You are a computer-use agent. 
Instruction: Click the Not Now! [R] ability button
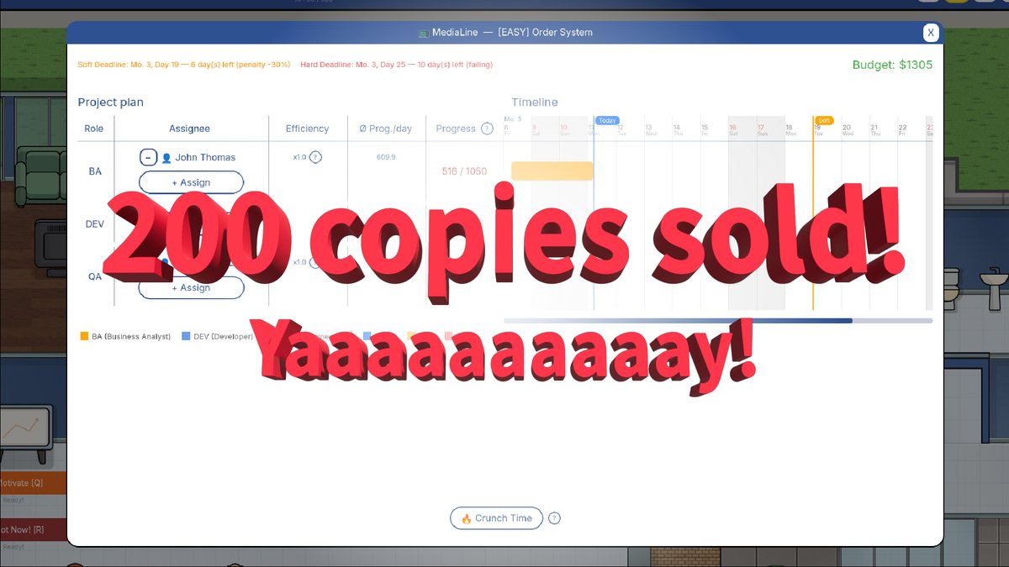coord(33,529)
